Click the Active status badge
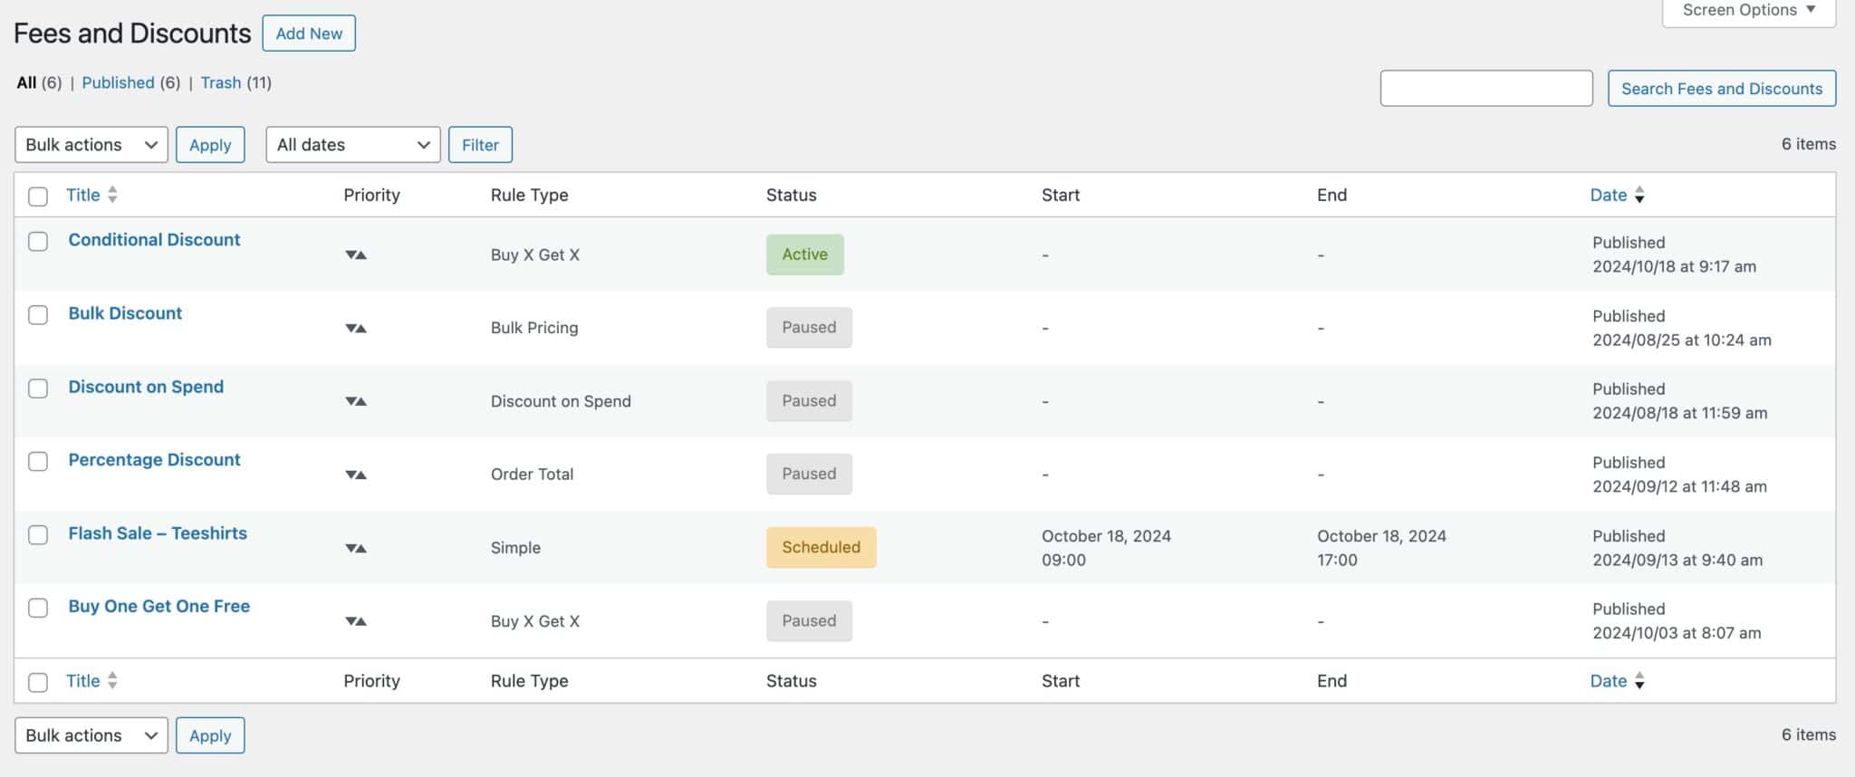 tap(805, 254)
